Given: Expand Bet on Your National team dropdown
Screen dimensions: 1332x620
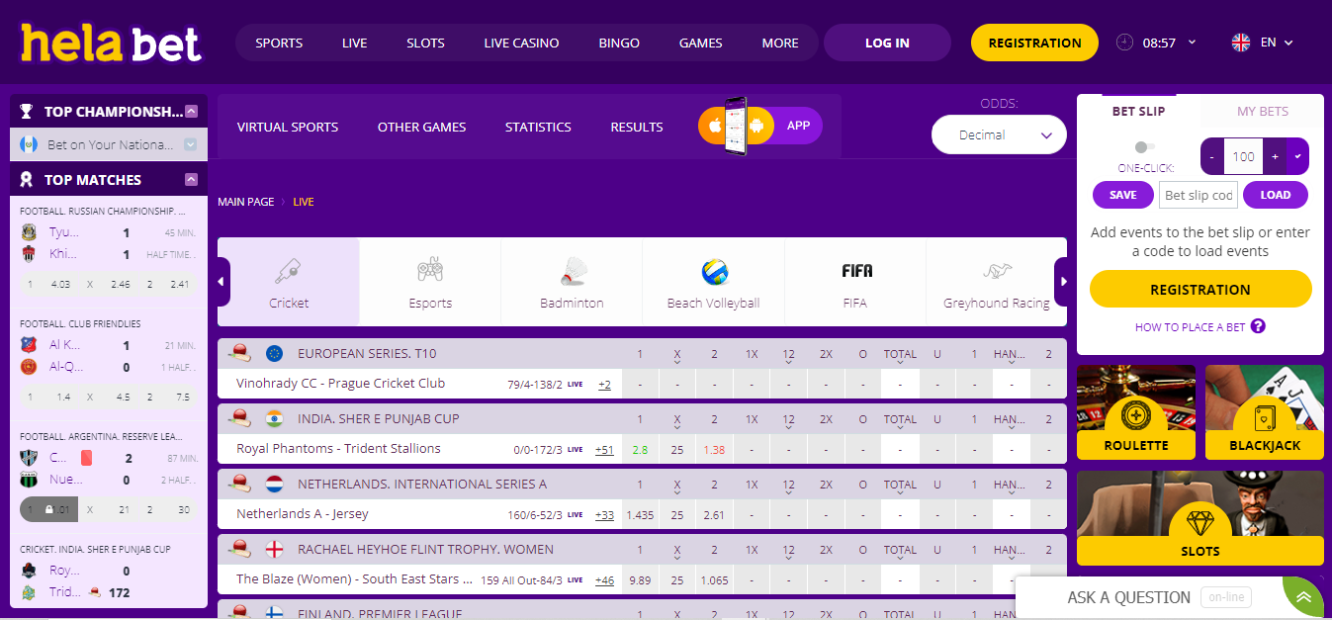Looking at the screenshot, I should point(191,144).
